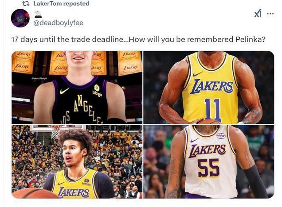This screenshot has width=282, height=207.
Task: Click the sponsor patch on number 55 jersey
Action: click(x=221, y=136)
